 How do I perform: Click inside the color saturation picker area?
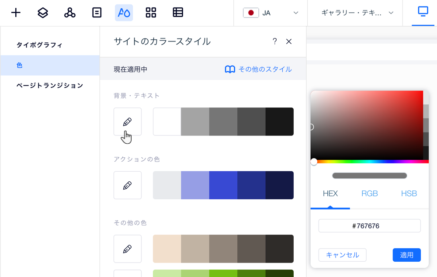[367, 125]
